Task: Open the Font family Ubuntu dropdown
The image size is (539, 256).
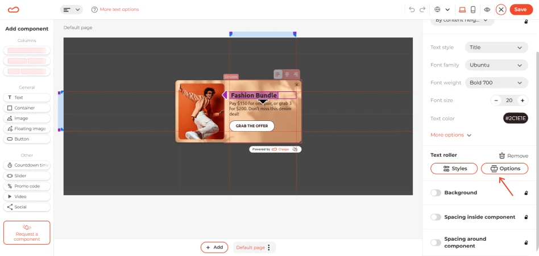Action: click(x=496, y=65)
